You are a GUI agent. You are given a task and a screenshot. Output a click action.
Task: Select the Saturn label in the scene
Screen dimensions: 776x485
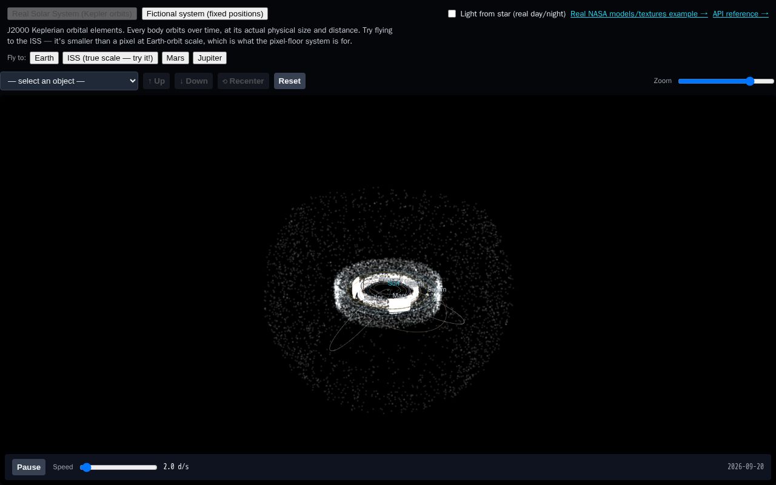(436, 289)
